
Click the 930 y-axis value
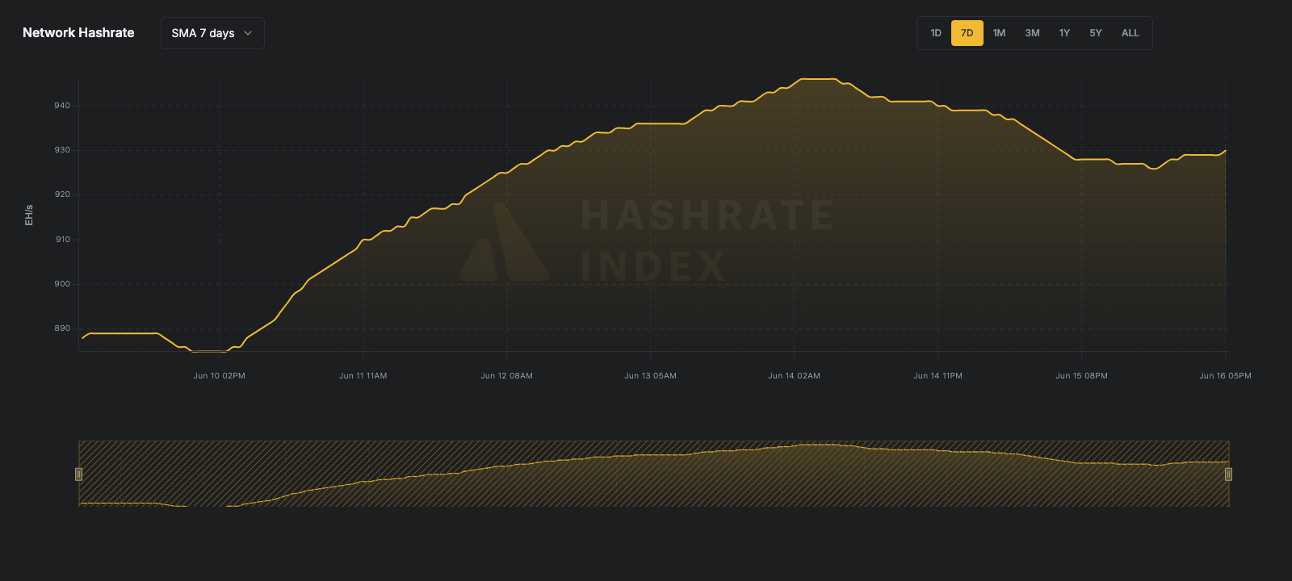tap(62, 150)
